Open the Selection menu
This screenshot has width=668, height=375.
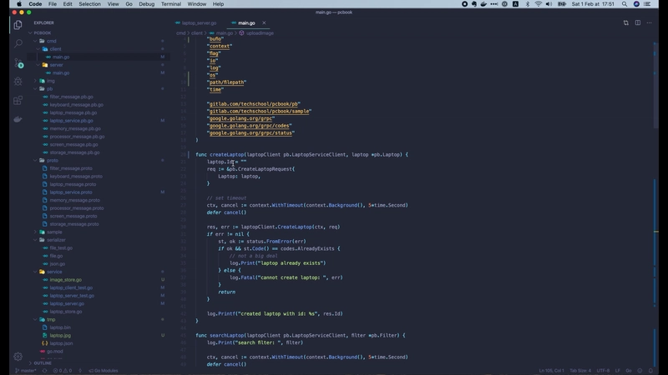click(x=89, y=4)
